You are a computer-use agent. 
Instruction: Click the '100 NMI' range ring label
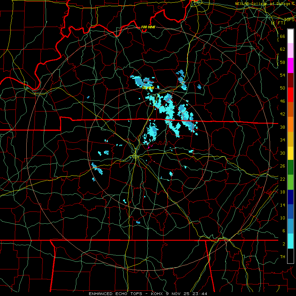pyautogui.click(x=148, y=27)
